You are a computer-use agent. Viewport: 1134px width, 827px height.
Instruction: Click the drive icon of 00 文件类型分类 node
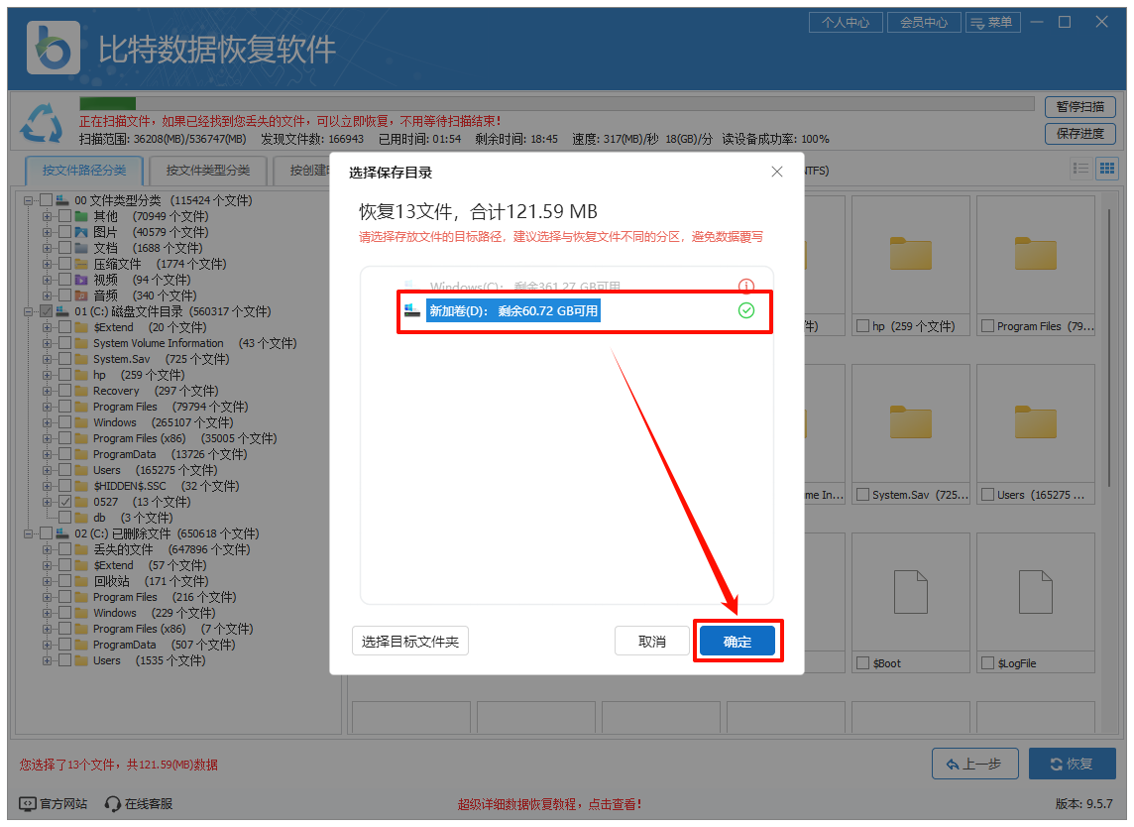62,200
